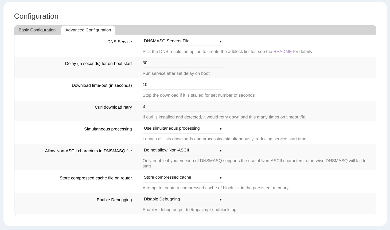Click the Curl download retry field
390x230 pixels.
[x=182, y=107]
